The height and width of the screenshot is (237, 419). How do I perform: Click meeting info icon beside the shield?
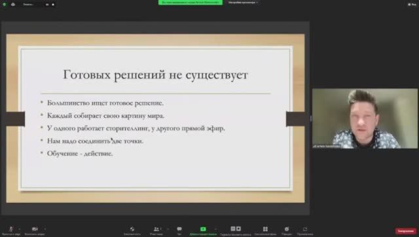click(13, 5)
